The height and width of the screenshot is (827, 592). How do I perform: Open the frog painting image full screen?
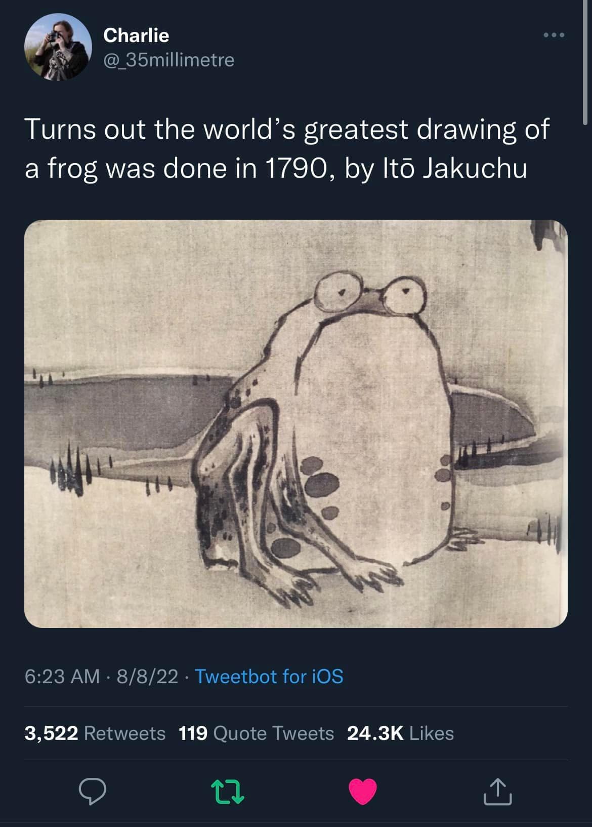click(295, 423)
